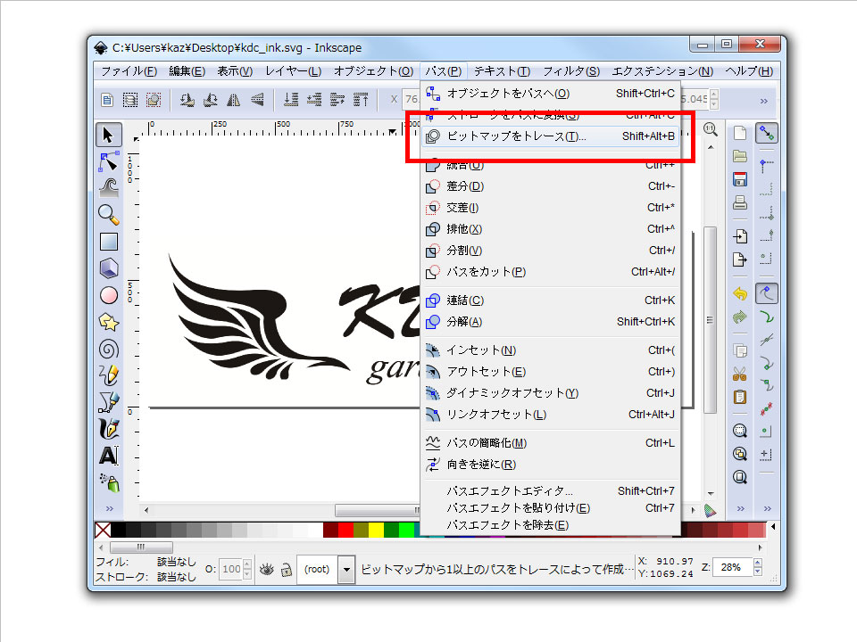Expand snap bar overflow chevron at bottom
The image size is (857, 642).
[x=768, y=509]
